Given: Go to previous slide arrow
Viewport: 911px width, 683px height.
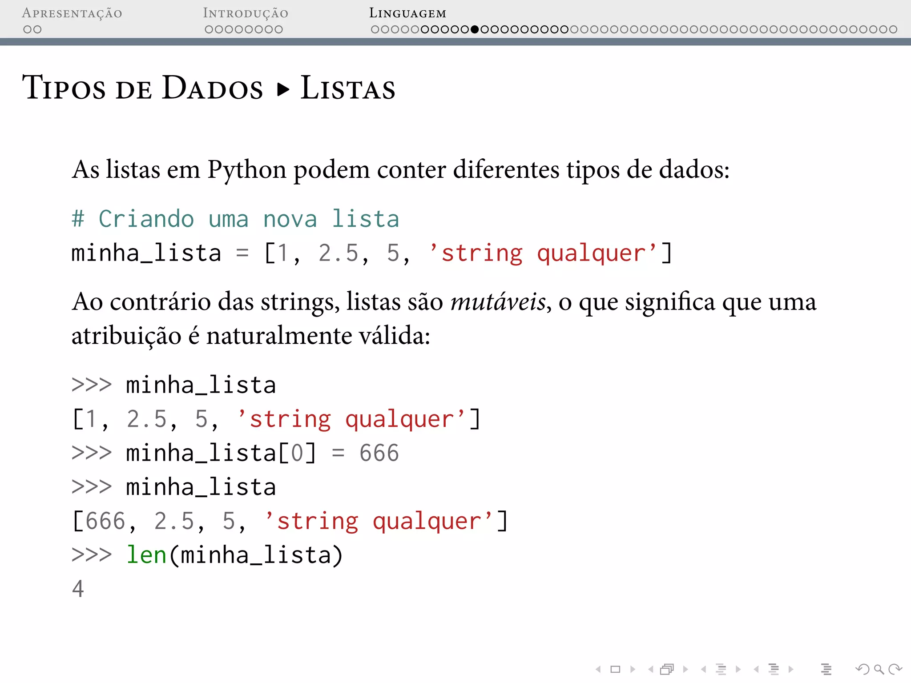Looking at the screenshot, I should click(599, 669).
